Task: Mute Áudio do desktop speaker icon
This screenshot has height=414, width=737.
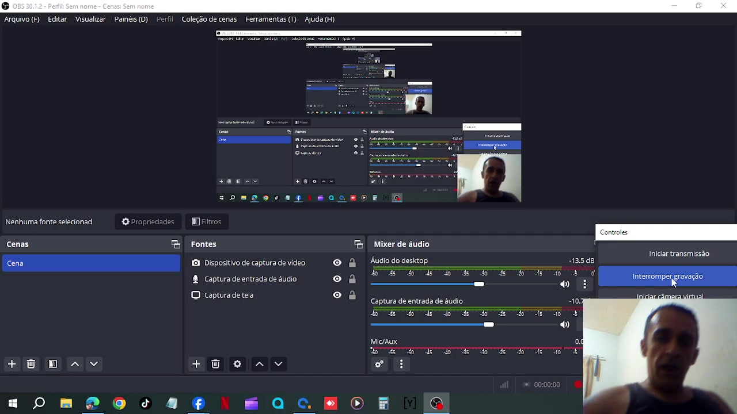Action: (x=565, y=284)
